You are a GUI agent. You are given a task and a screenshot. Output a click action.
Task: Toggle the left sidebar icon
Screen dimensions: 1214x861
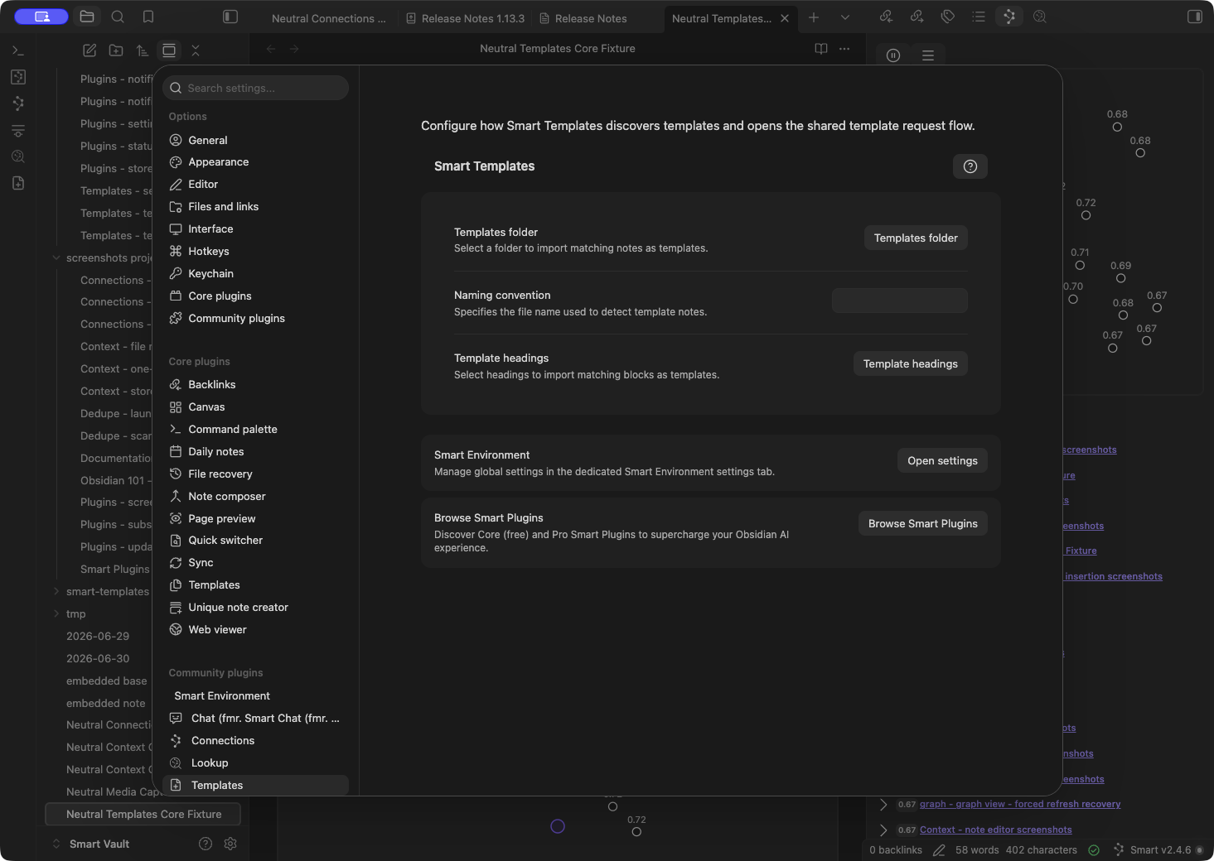coord(230,17)
